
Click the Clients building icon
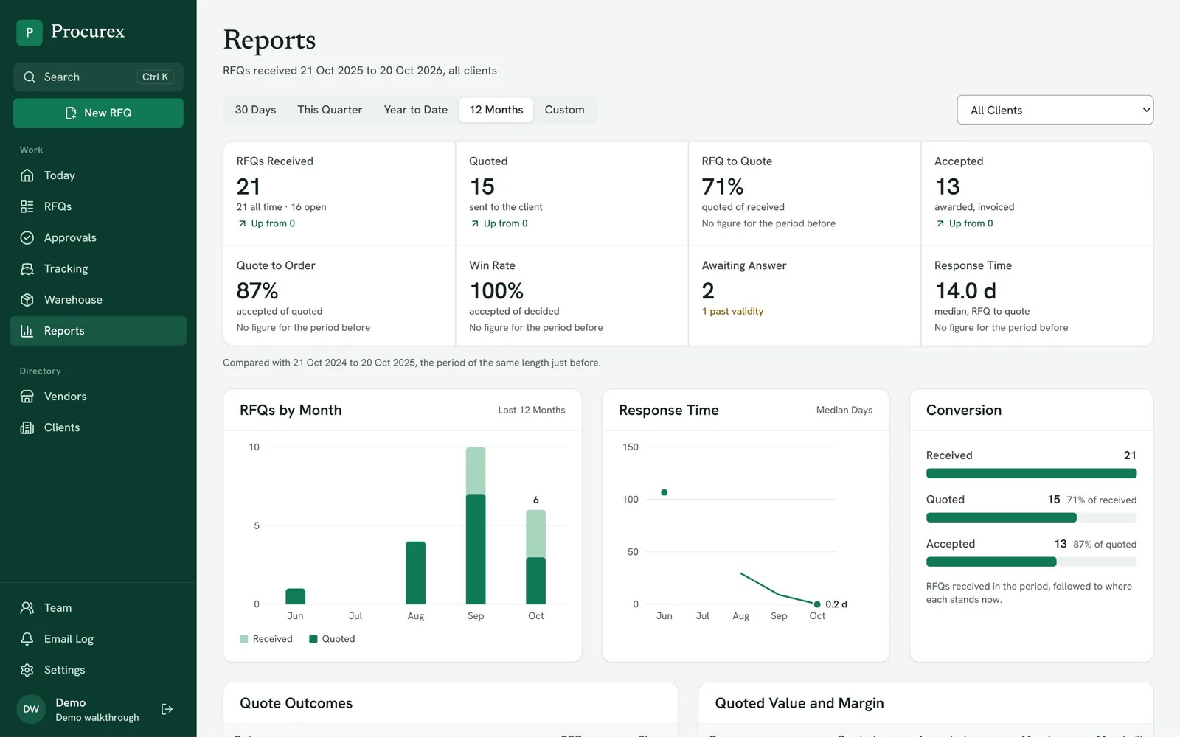point(27,427)
